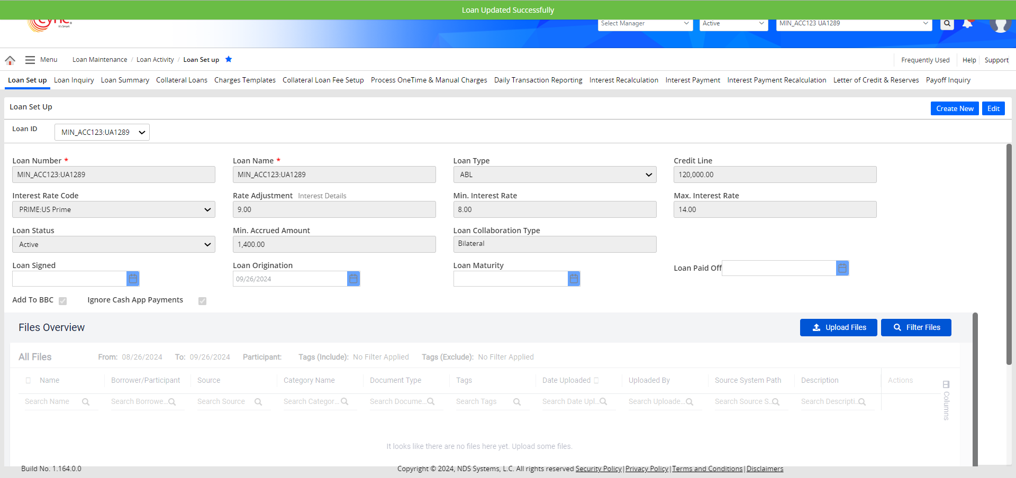Viewport: 1016px width, 478px height.
Task: Open the Loan Maturity calendar picker
Action: tap(574, 279)
